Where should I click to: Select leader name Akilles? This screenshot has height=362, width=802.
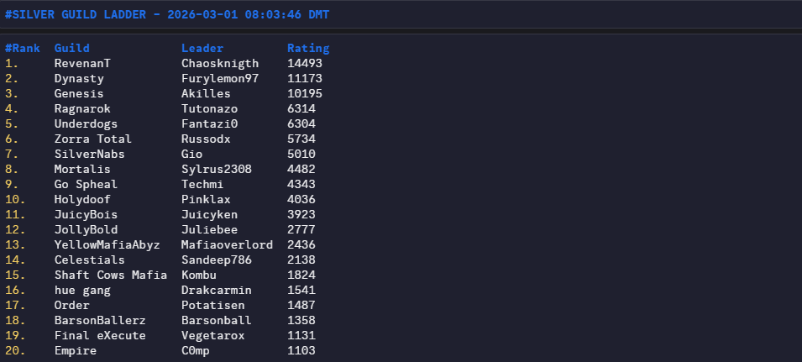click(206, 93)
